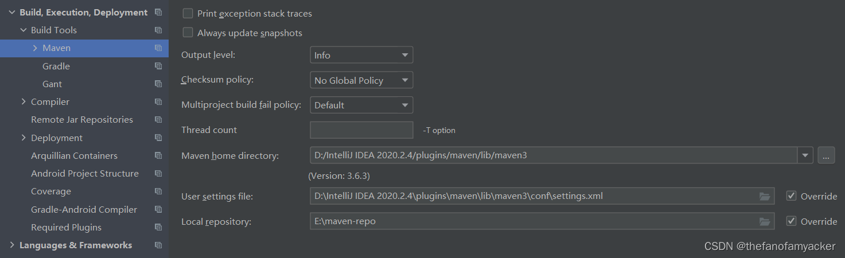845x258 pixels.
Task: Click project-level icon beside Arquillian Containers
Action: coord(158,155)
